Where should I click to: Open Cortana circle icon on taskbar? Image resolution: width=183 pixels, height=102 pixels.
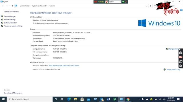point(56,99)
